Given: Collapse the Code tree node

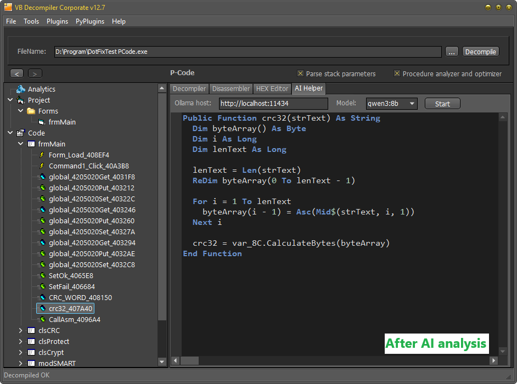Looking at the screenshot, I should click(10, 133).
